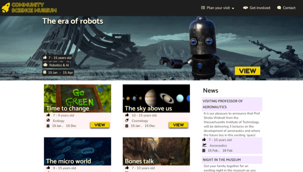
Task: Click calendar icon beside 15 Jan - 15 Apr
Action: click(x=45, y=72)
